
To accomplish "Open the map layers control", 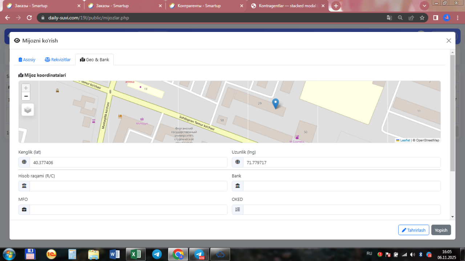I will (28, 110).
